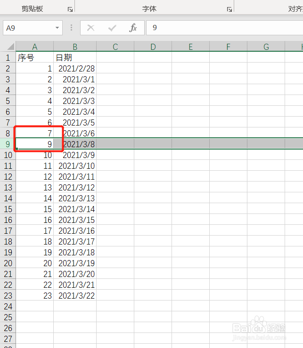Open the Font (字体) dialog launcher
Image resolution: width=303 pixels, height=348 pixels.
coord(229,9)
